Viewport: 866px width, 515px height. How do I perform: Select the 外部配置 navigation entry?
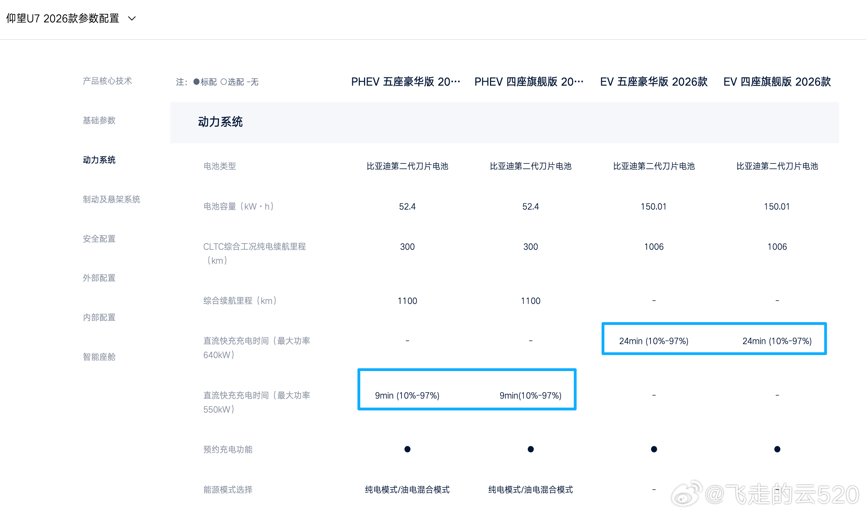click(x=99, y=278)
